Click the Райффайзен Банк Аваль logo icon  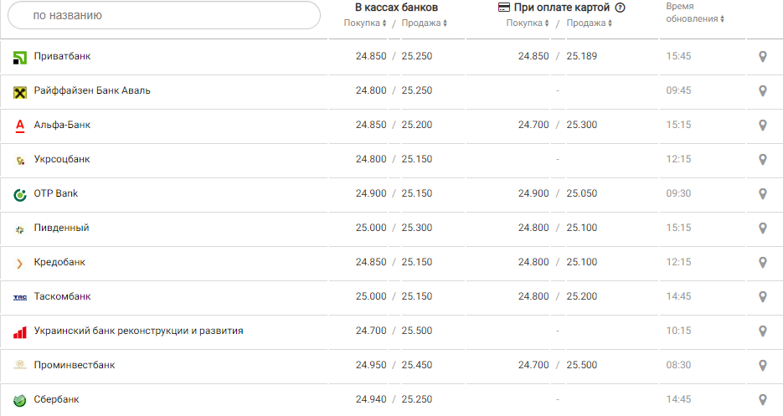point(21,91)
